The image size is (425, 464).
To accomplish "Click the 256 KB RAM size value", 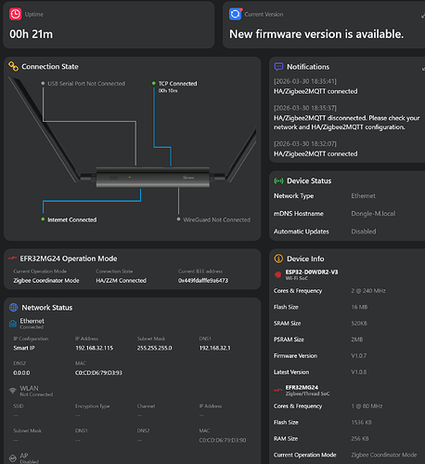I will coord(360,438).
